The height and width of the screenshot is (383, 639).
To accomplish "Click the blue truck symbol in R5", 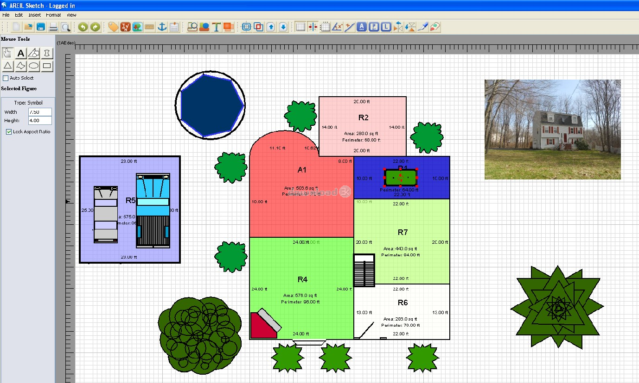I will pyautogui.click(x=153, y=210).
